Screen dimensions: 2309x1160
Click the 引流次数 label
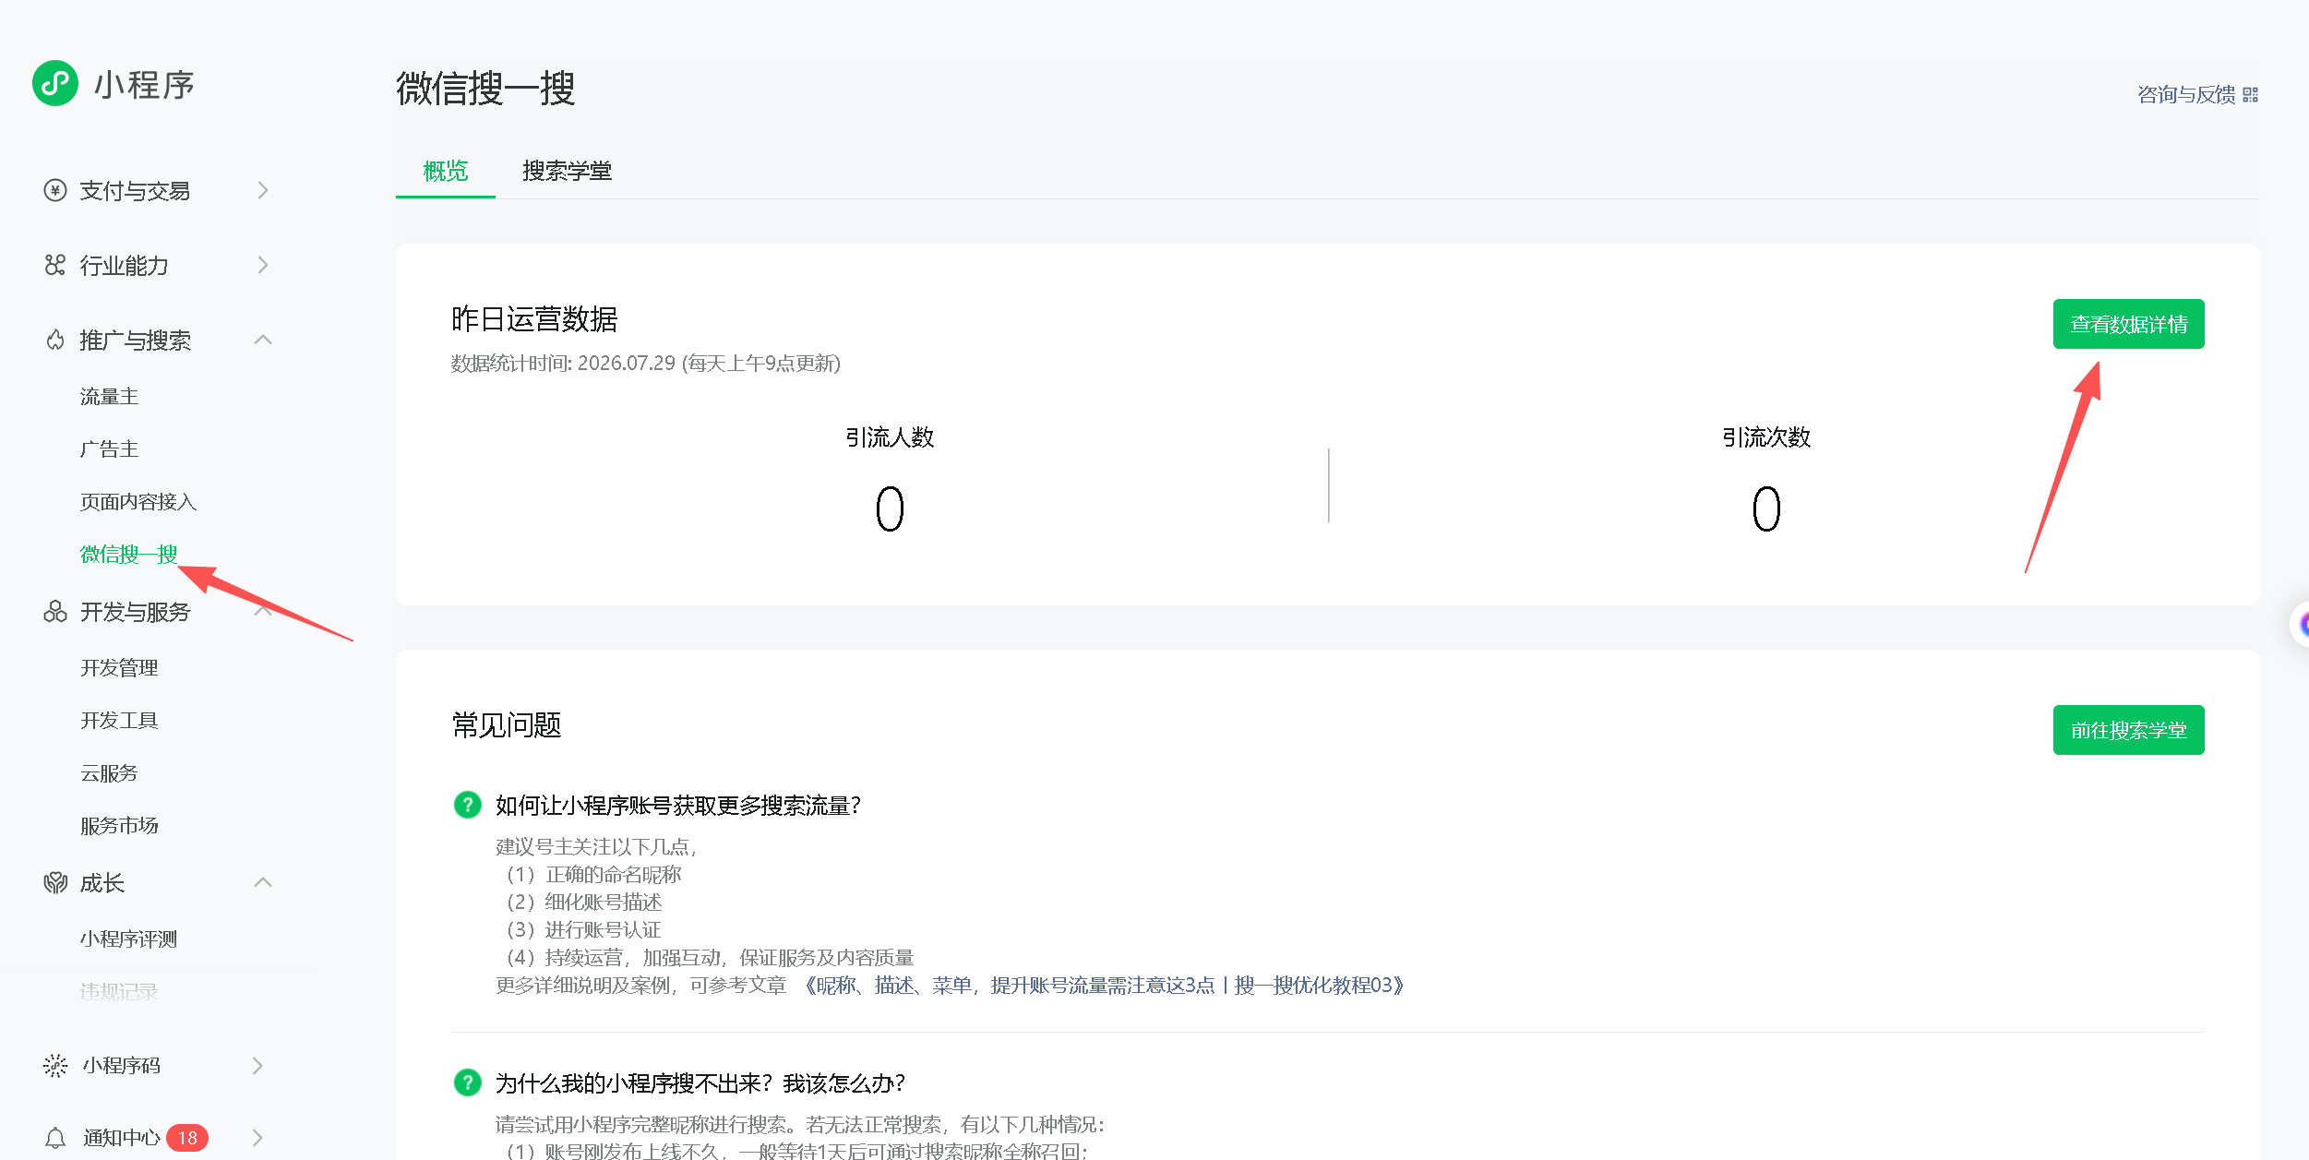[x=1766, y=436]
